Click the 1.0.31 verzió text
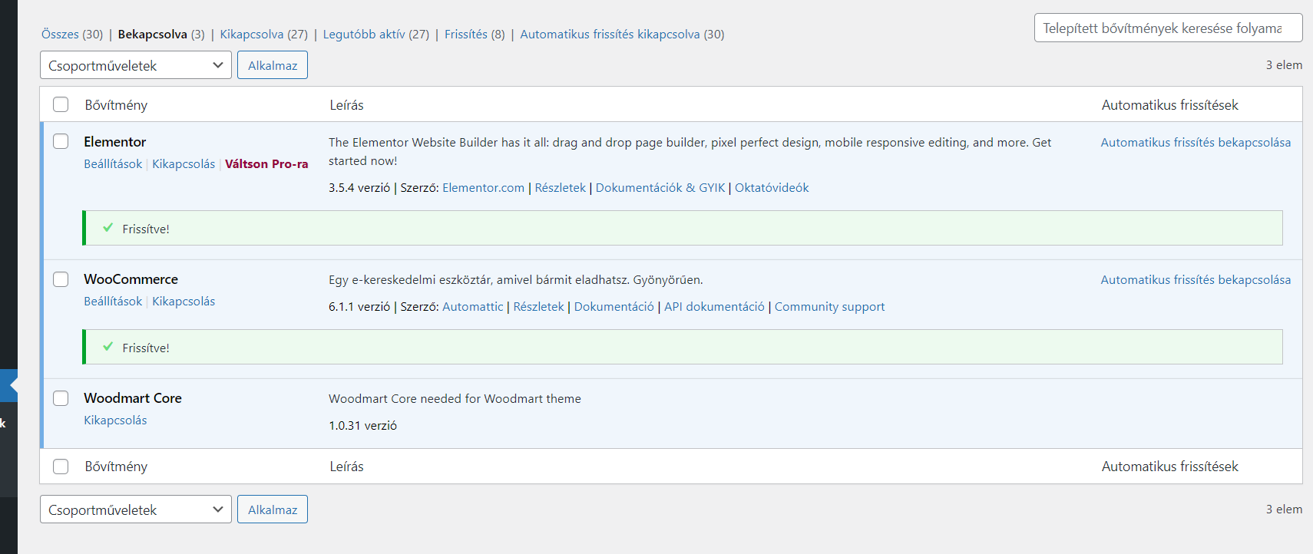This screenshot has height=554, width=1313. [363, 425]
